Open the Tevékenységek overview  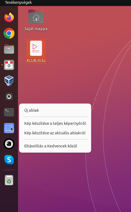[18, 2]
